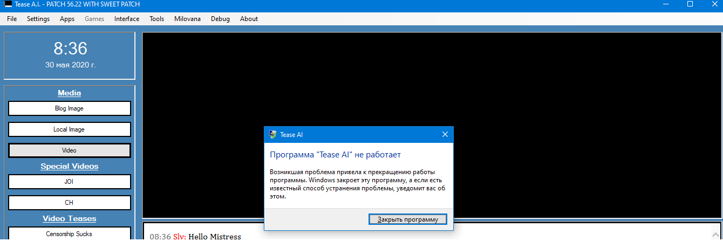723x248 pixels.
Task: Click the Censorship Sucks button
Action: point(70,233)
